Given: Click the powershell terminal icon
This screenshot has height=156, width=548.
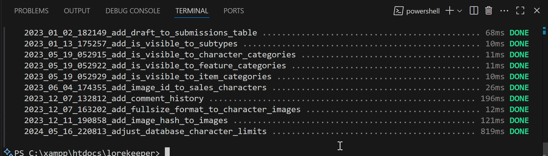Looking at the screenshot, I should pos(398,11).
